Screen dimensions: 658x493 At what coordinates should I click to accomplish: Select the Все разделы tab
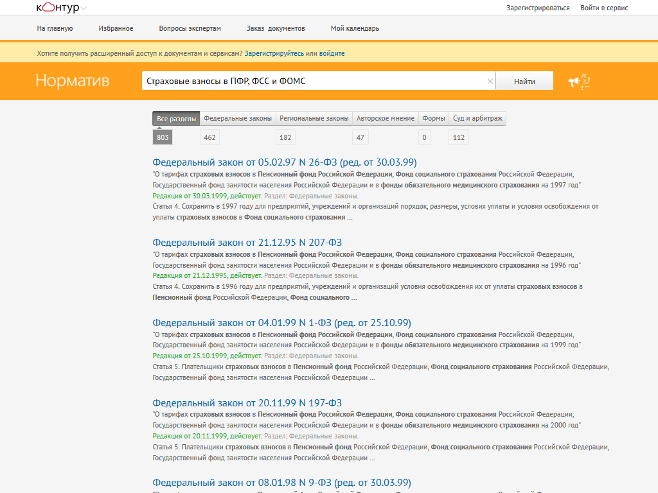click(x=176, y=119)
